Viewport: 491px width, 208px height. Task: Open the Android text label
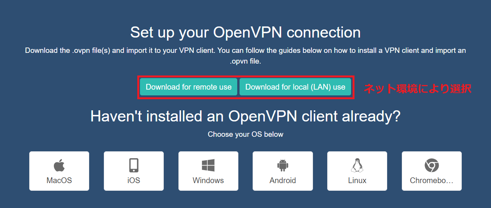283,180
